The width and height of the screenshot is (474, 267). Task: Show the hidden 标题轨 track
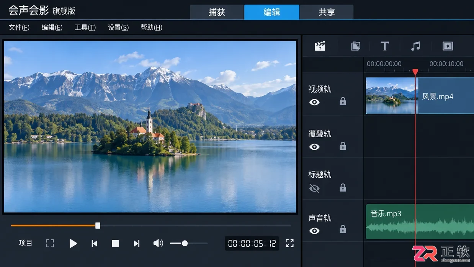tap(314, 188)
